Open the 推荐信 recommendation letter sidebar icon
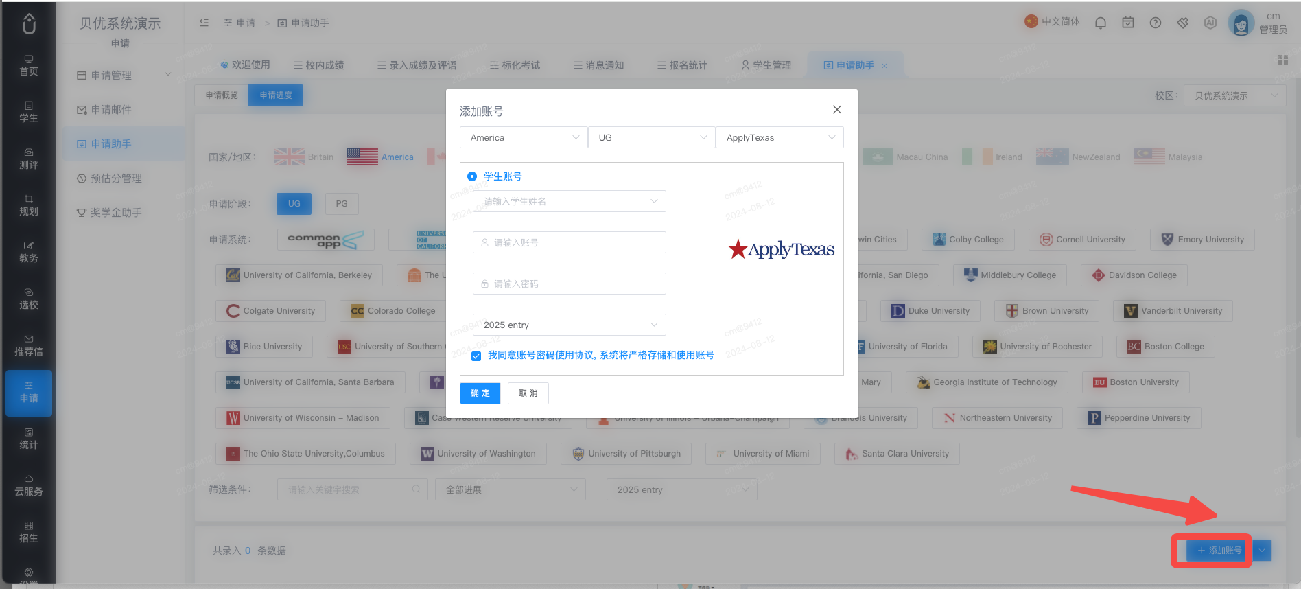1301x589 pixels. click(x=29, y=345)
